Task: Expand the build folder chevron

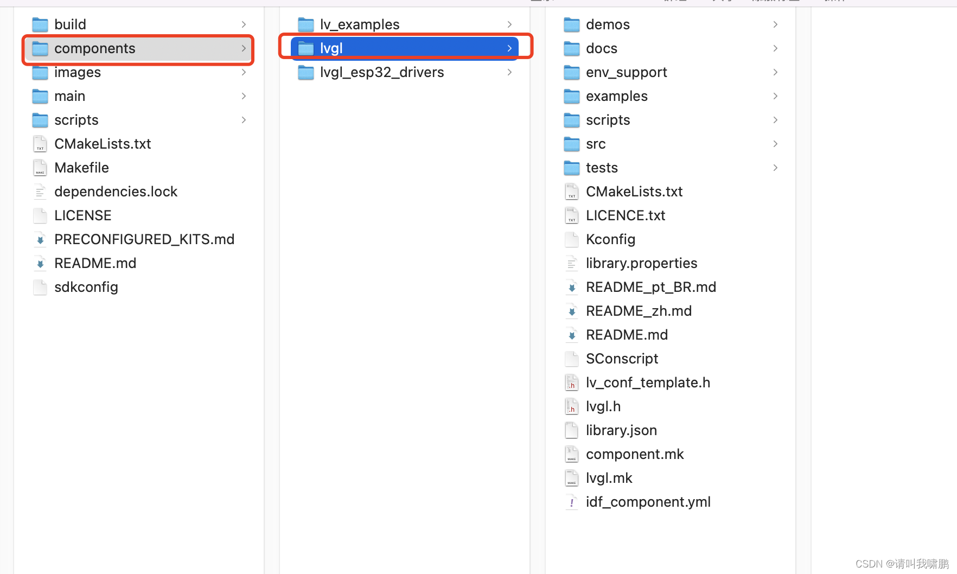Action: (244, 24)
